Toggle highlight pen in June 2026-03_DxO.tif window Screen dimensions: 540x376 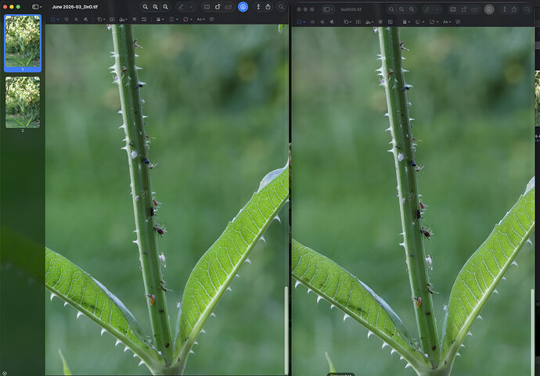(181, 7)
